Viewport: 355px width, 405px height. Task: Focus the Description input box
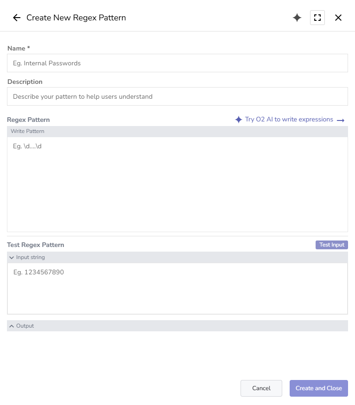[x=177, y=96]
